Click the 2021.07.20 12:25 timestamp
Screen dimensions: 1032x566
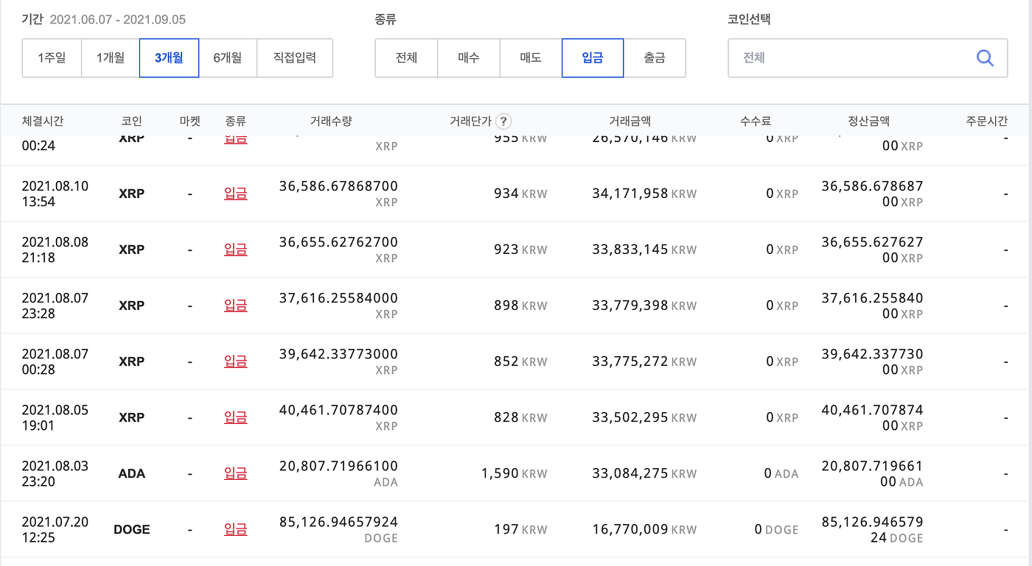(x=55, y=529)
